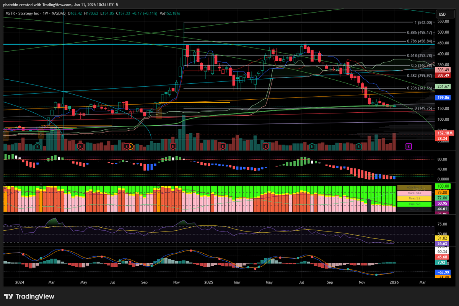This screenshot has height=306, width=459.
Task: Click the 2024 label on the time axis
Action: [x=20, y=282]
